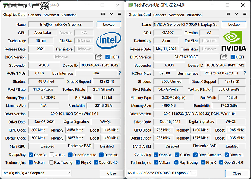
Task: Switch to Sensors tab in Intel window
Action: pos(35,15)
